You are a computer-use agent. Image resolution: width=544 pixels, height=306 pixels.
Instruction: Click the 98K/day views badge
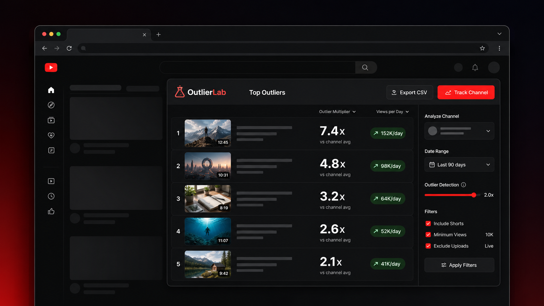pyautogui.click(x=388, y=166)
